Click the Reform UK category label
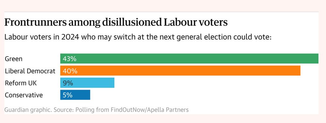The width and height of the screenshot is (326, 123). [x=21, y=83]
